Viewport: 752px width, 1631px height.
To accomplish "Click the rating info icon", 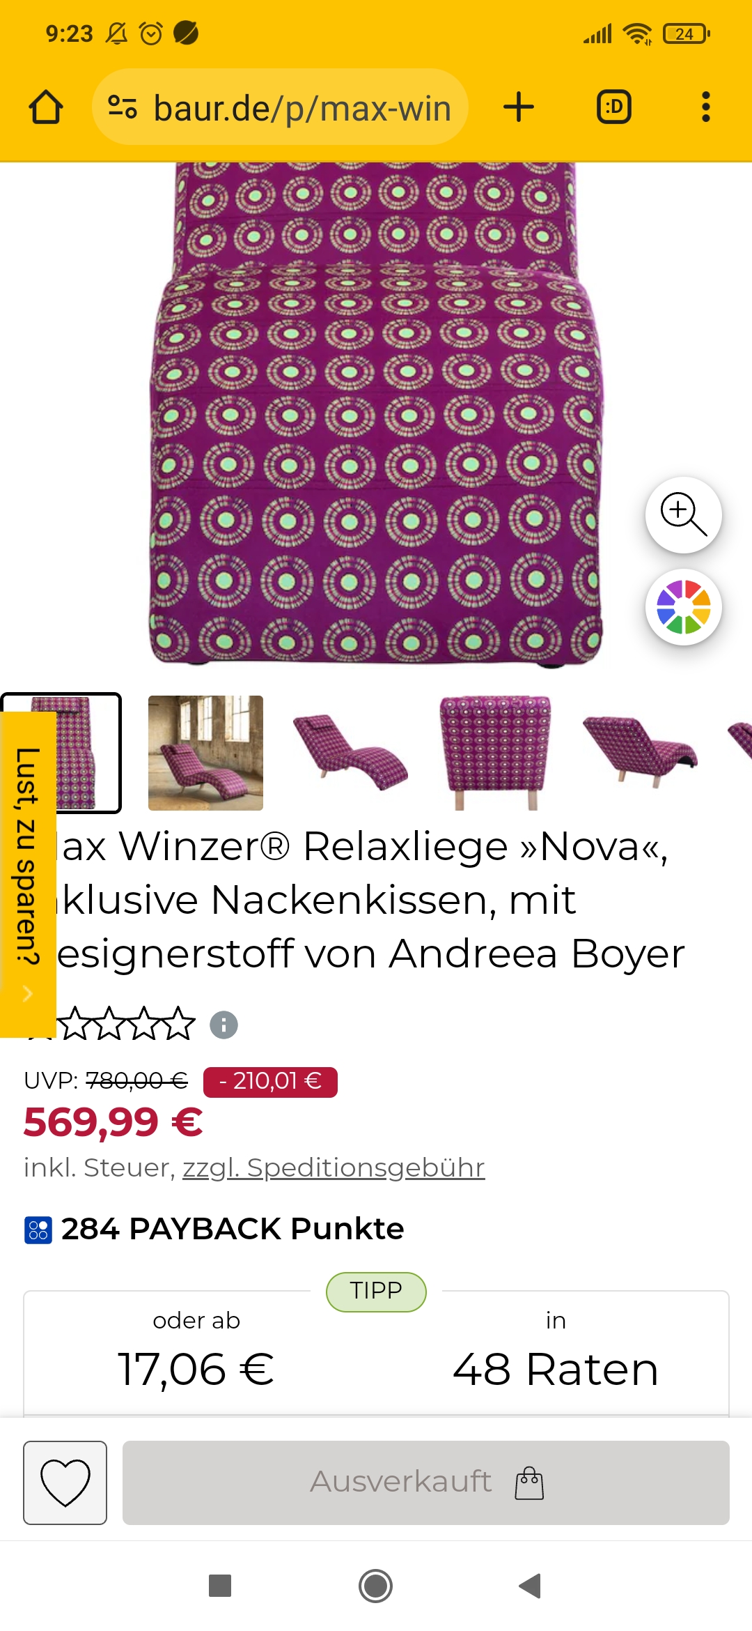I will [x=224, y=1025].
